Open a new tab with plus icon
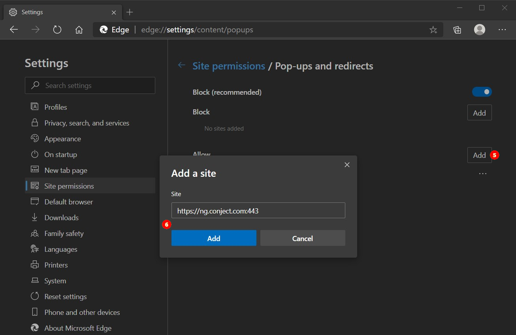516x335 pixels. coord(130,12)
